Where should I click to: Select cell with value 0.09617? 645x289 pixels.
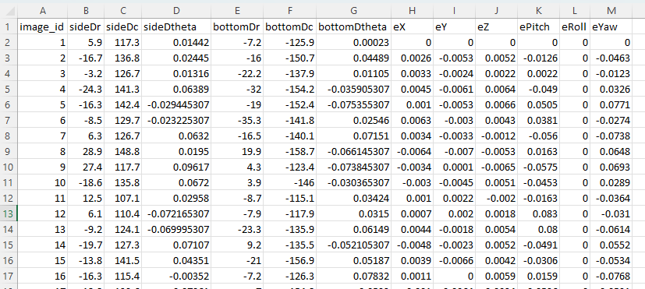[x=176, y=167]
